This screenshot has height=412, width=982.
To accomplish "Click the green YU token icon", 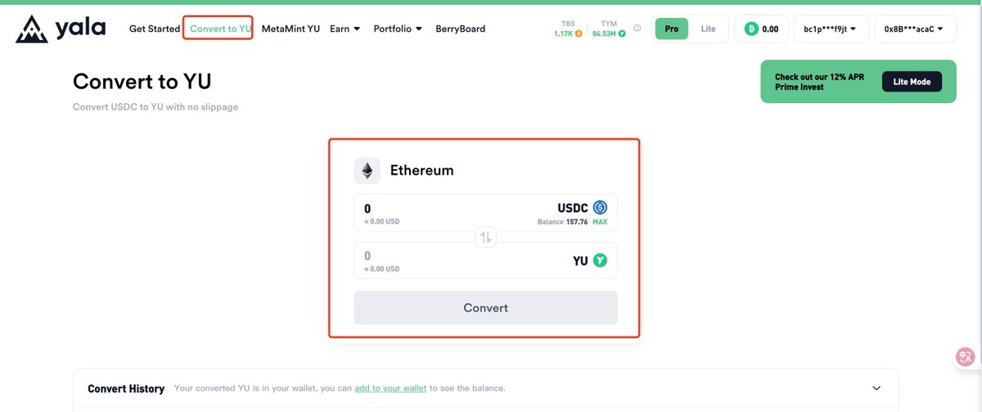I will click(601, 261).
